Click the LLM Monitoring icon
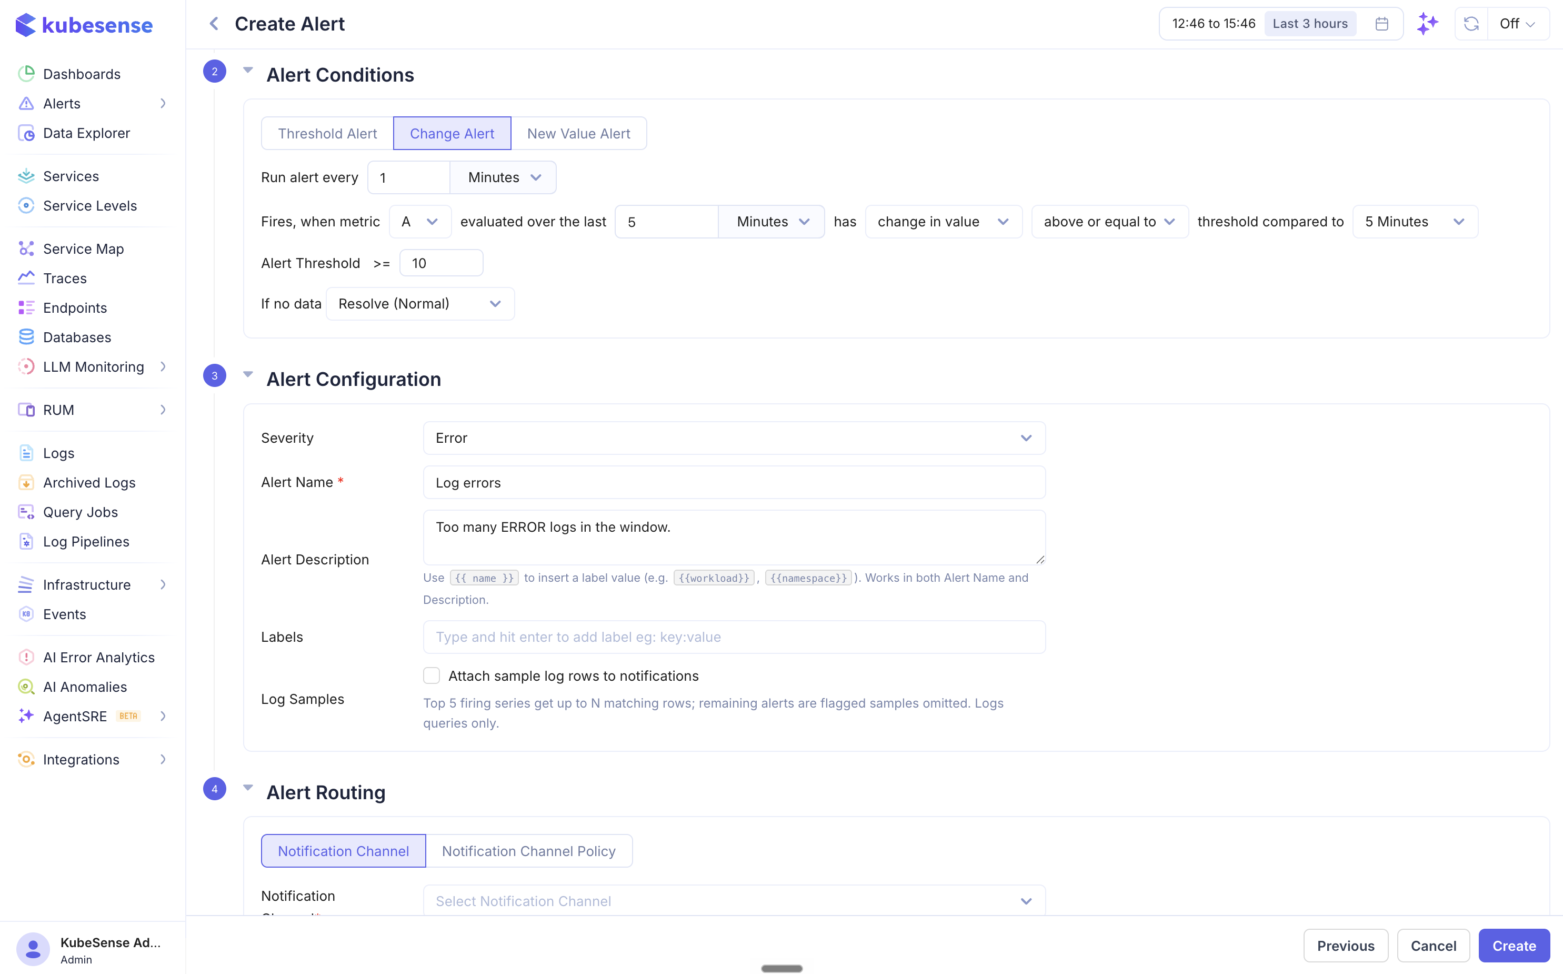1563x974 pixels. 26,367
